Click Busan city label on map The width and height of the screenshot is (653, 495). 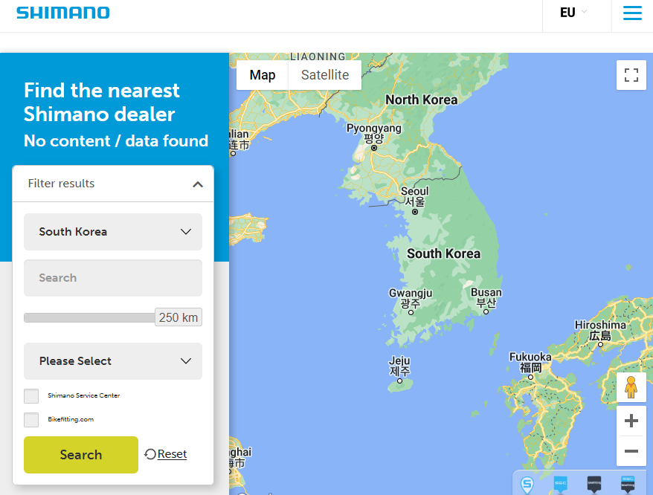(486, 297)
